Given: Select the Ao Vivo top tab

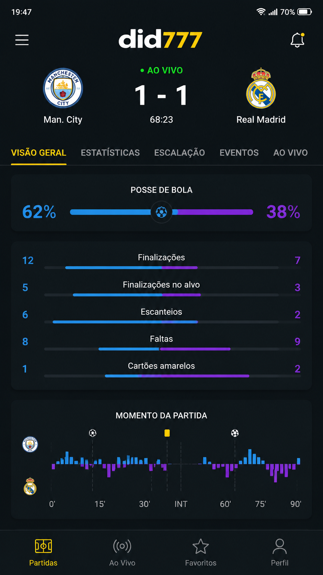Looking at the screenshot, I should point(290,153).
